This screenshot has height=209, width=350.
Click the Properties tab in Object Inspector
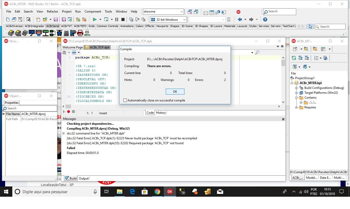coord(12,103)
